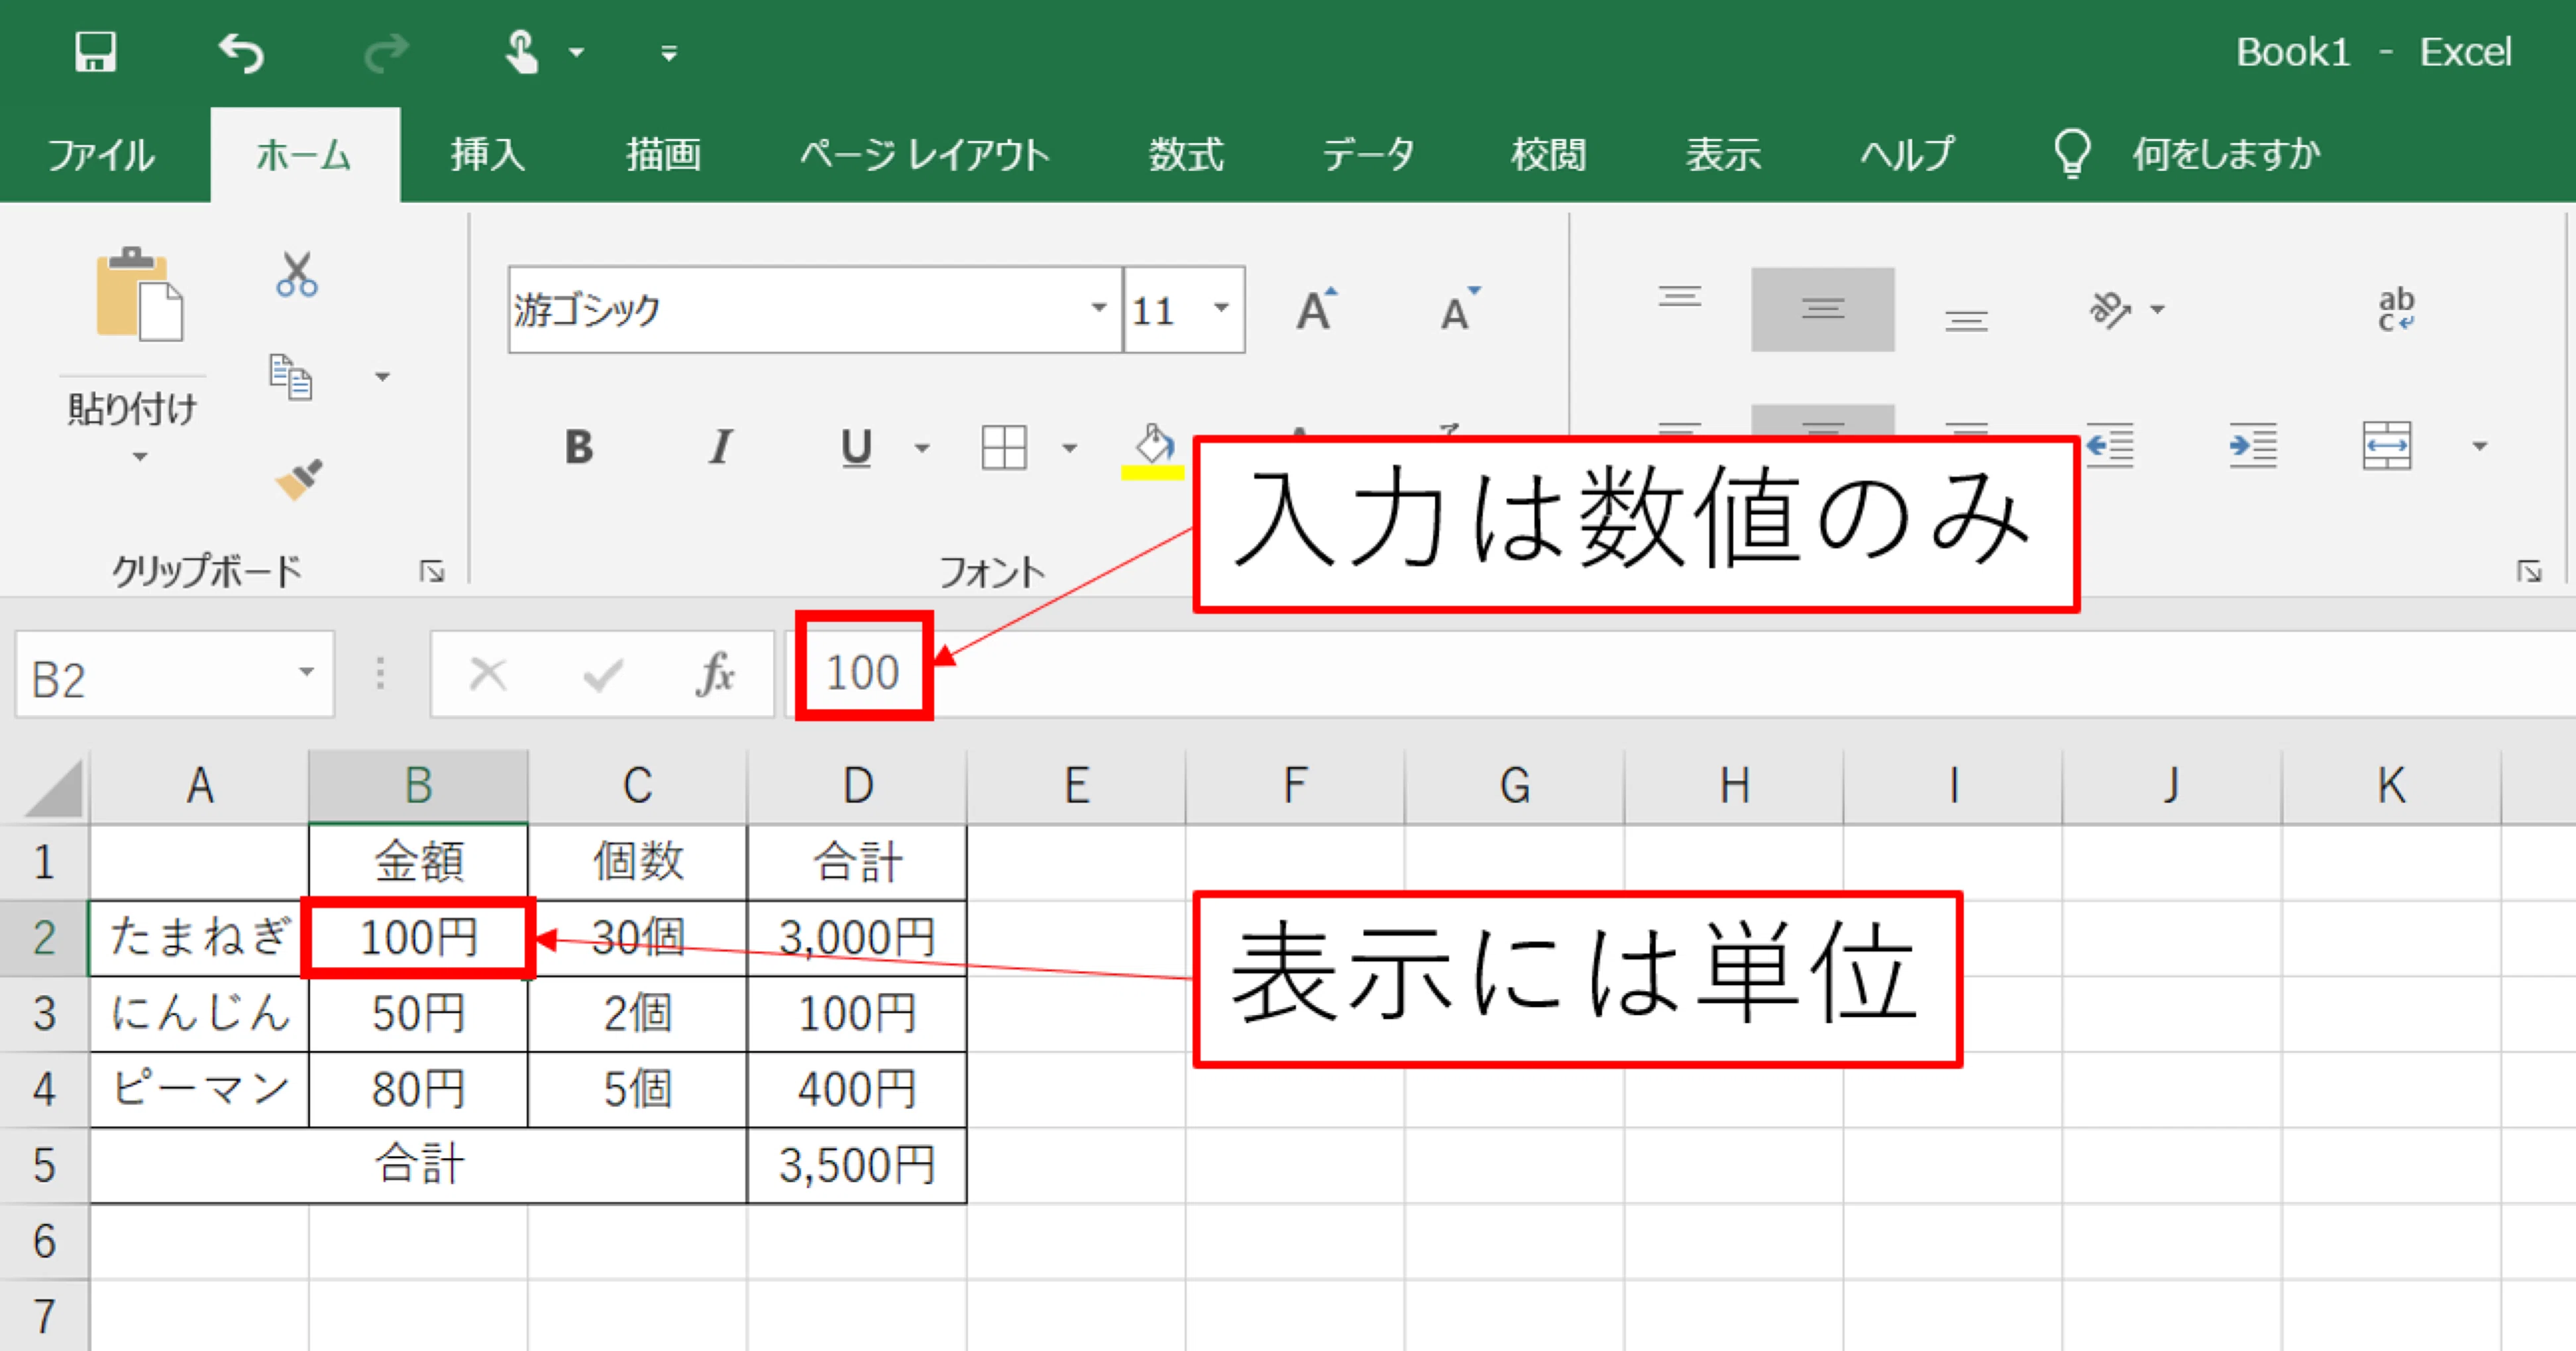Open touch mode dropdown arrow
The height and width of the screenshot is (1351, 2576).
pos(577,53)
